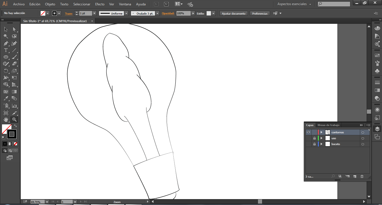Click the Stroke color swatch in toolbox
This screenshot has height=205, width=382.
[x=12, y=134]
